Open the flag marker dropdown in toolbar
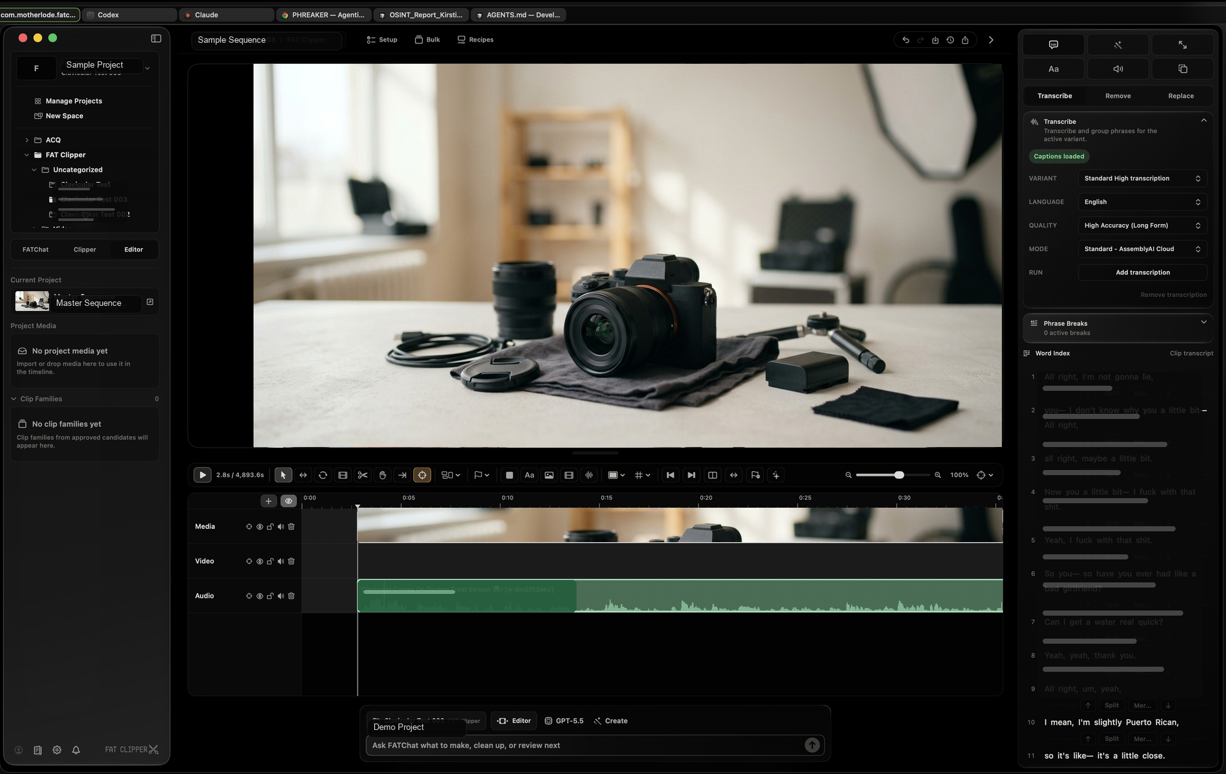The width and height of the screenshot is (1226, 774). coord(481,475)
